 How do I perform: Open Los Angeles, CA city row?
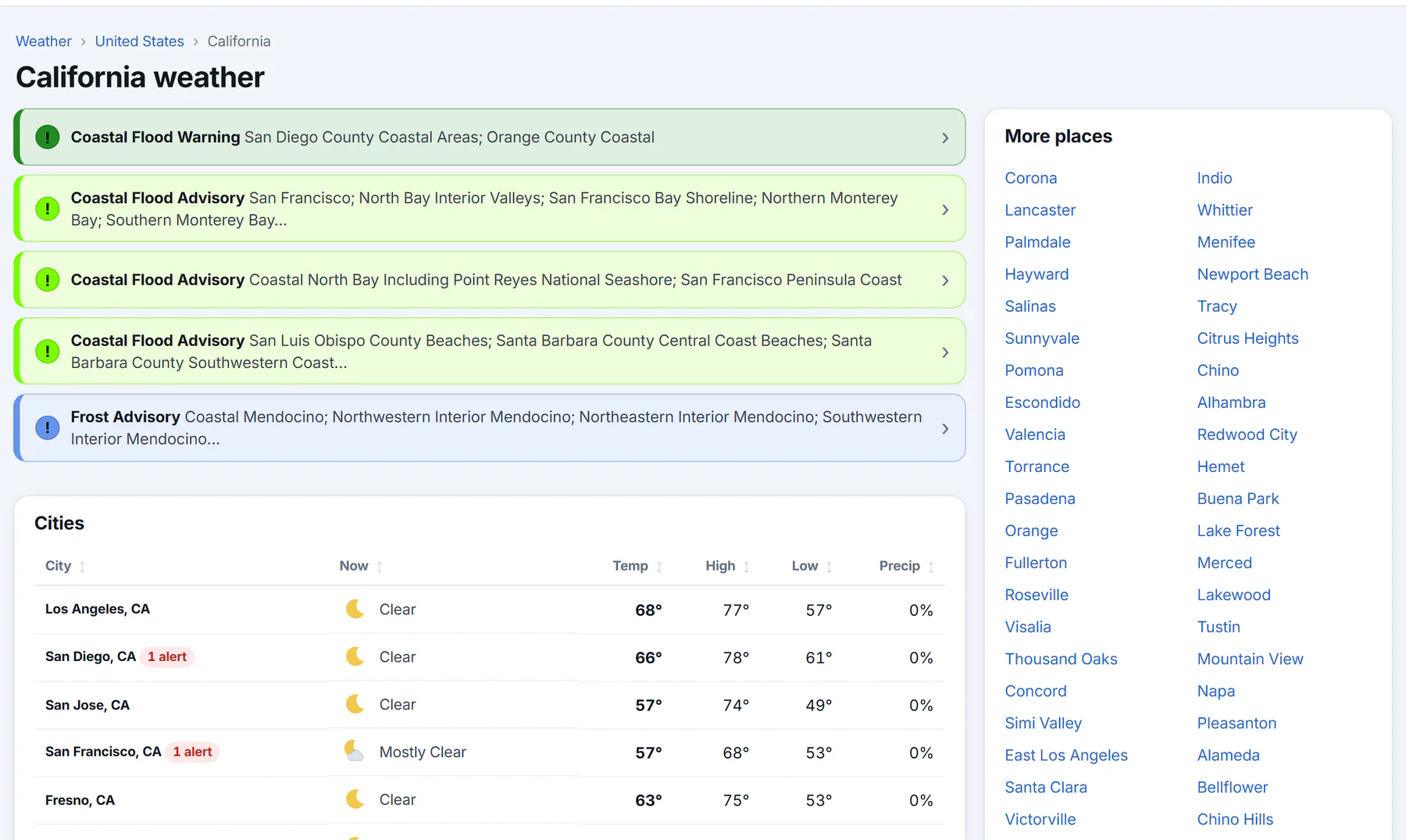click(x=490, y=609)
